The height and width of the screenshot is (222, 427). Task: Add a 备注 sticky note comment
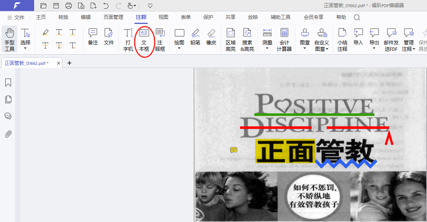point(93,37)
